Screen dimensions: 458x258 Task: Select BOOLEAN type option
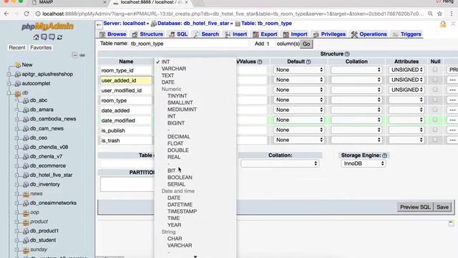(180, 177)
